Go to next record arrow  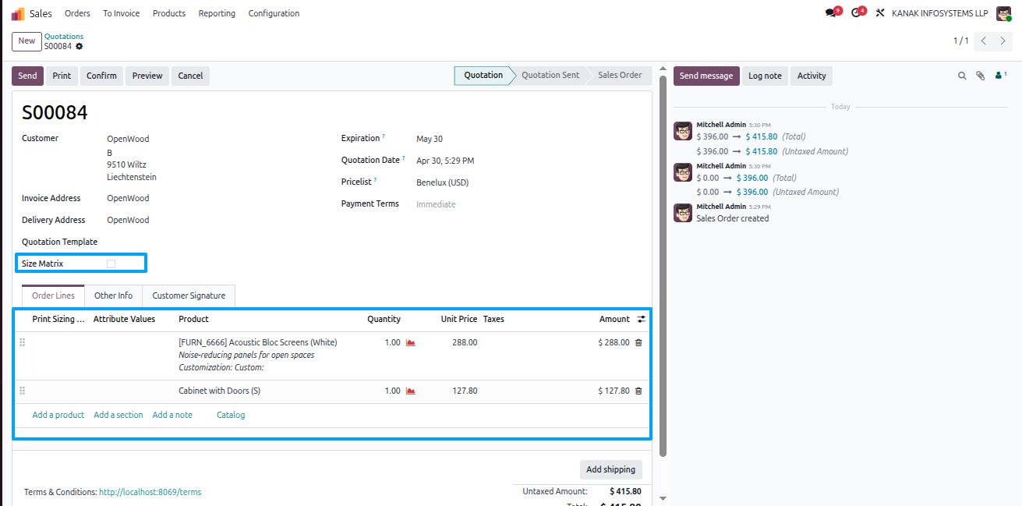(1003, 41)
